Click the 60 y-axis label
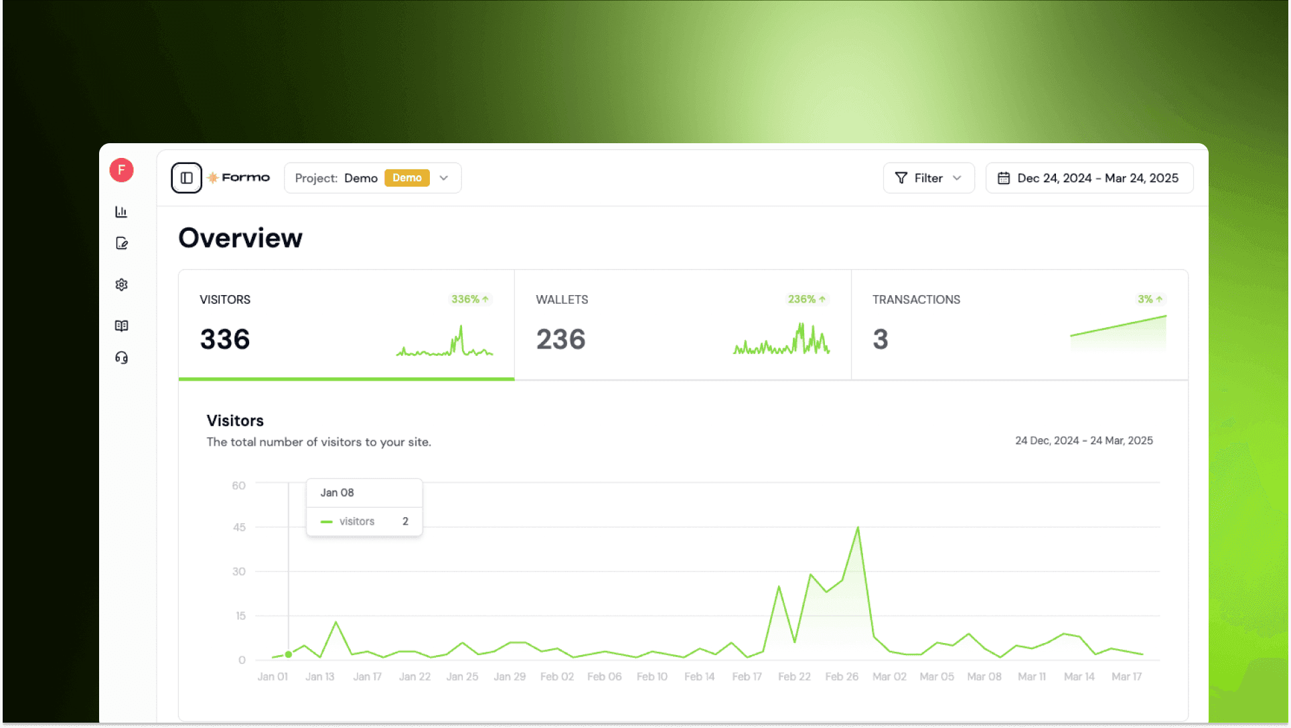Screen dimensions: 1291x728 [x=239, y=485]
